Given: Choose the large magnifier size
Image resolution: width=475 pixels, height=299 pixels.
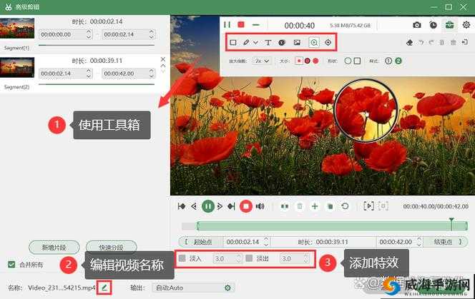Looking at the screenshot, I should click(x=315, y=61).
